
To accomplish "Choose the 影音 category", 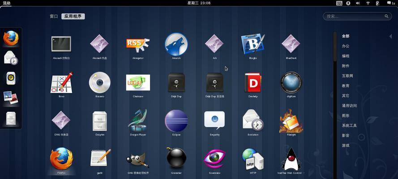I will (346, 136).
